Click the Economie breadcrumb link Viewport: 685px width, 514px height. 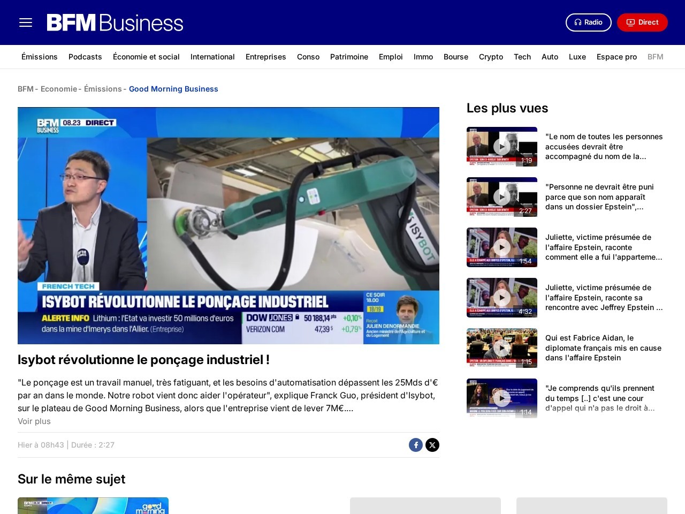click(59, 89)
